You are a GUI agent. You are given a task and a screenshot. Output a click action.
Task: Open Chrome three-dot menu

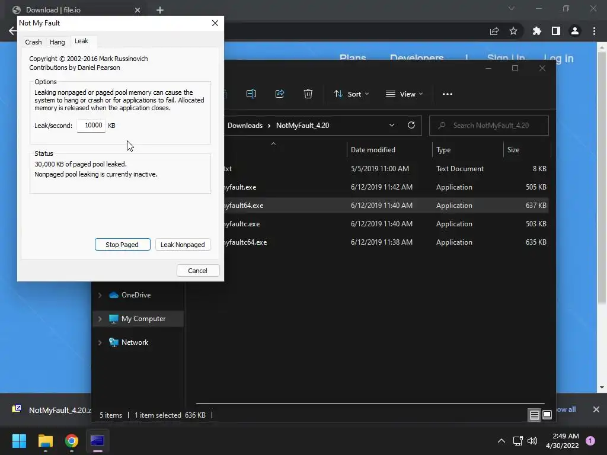594,31
